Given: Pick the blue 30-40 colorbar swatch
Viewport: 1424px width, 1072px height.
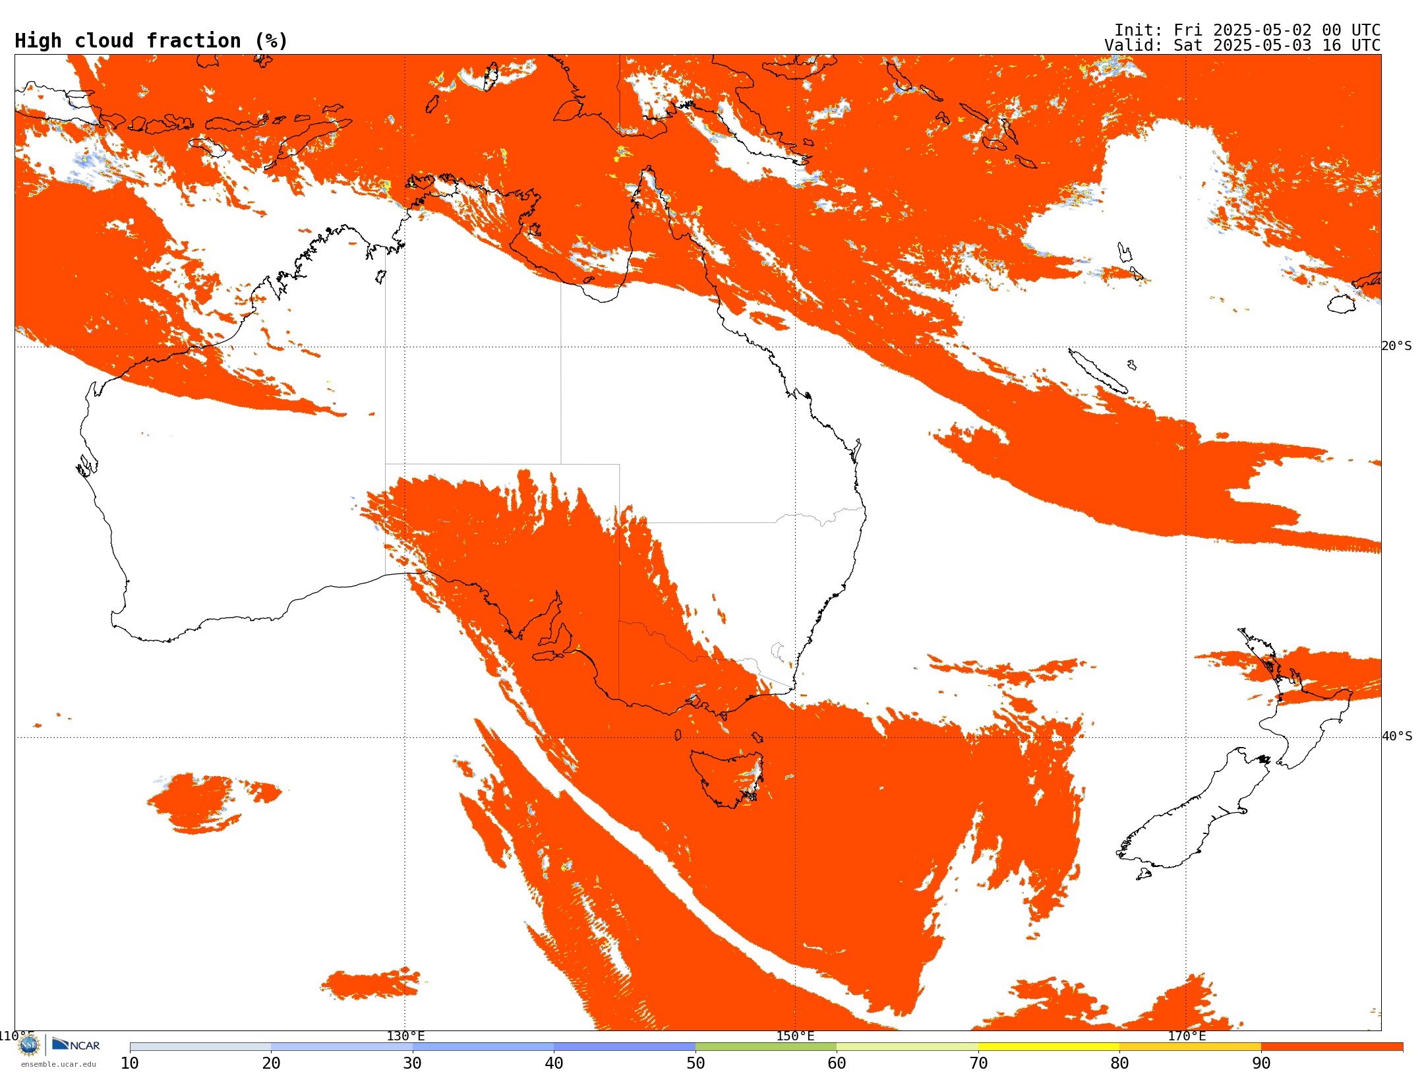Looking at the screenshot, I should [483, 1047].
